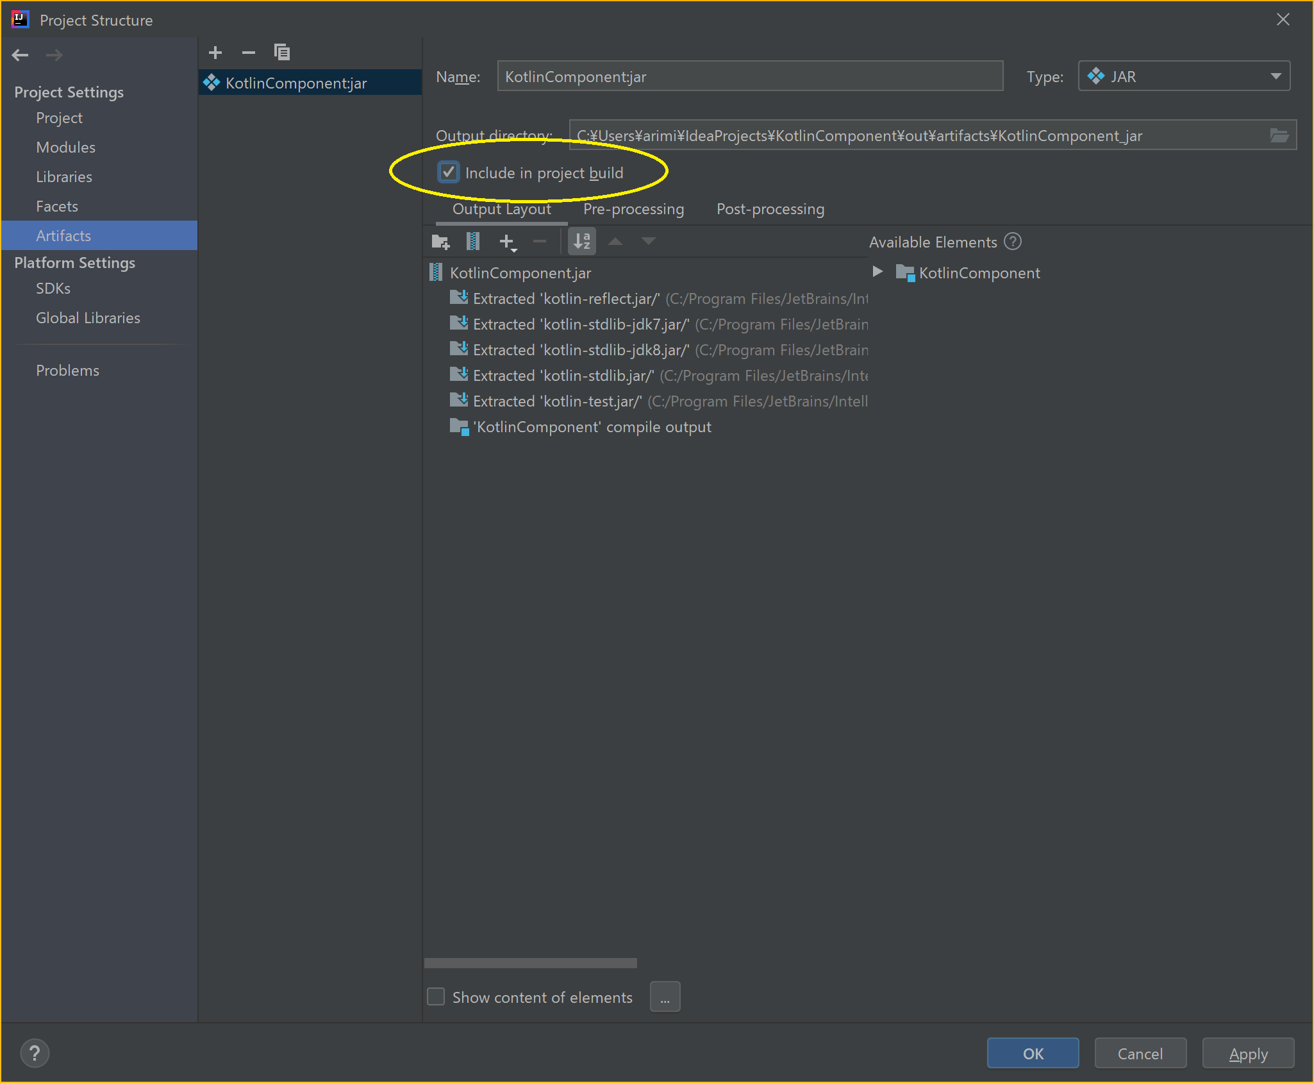This screenshot has width=1314, height=1083.
Task: Toggle sort elements by names icon
Action: (x=582, y=242)
